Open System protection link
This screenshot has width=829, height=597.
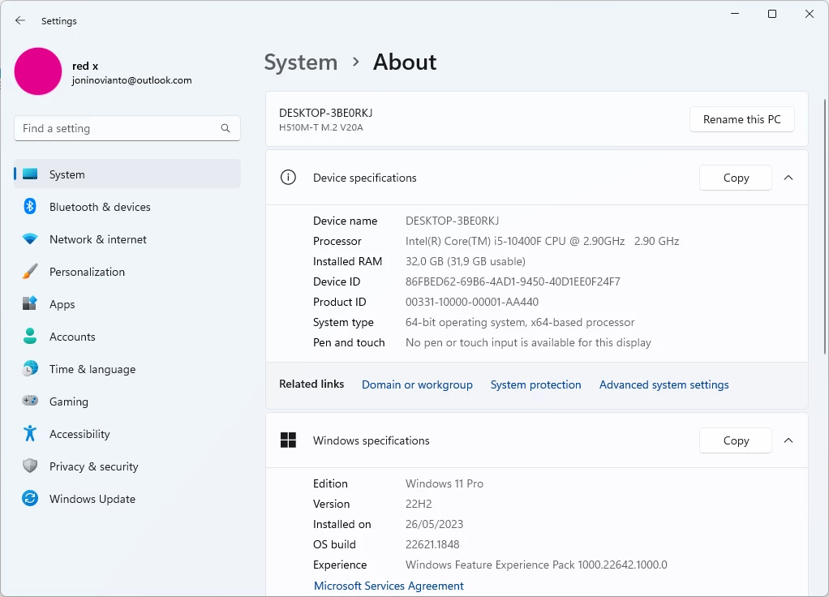coord(535,384)
